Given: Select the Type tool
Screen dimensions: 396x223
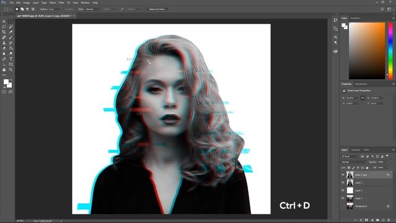Looking at the screenshot, I should pyautogui.click(x=11, y=59).
